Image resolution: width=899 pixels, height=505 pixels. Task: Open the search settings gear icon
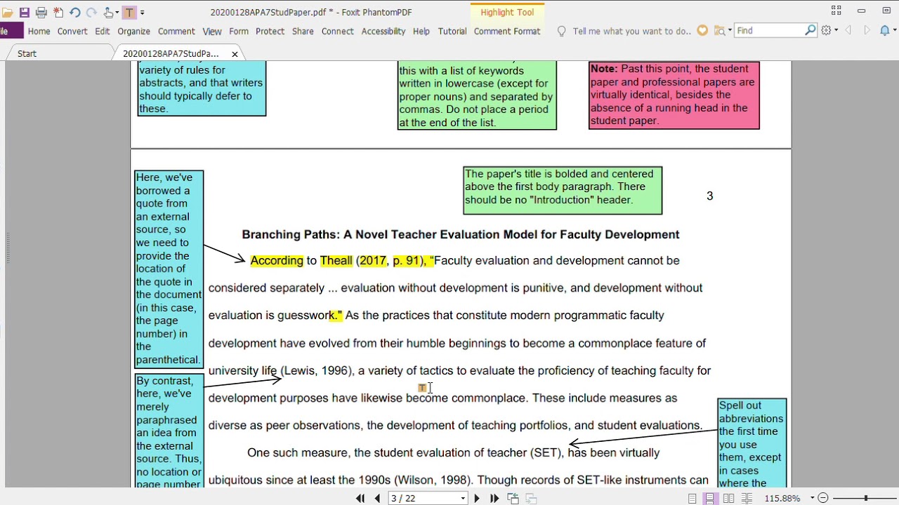pos(827,30)
